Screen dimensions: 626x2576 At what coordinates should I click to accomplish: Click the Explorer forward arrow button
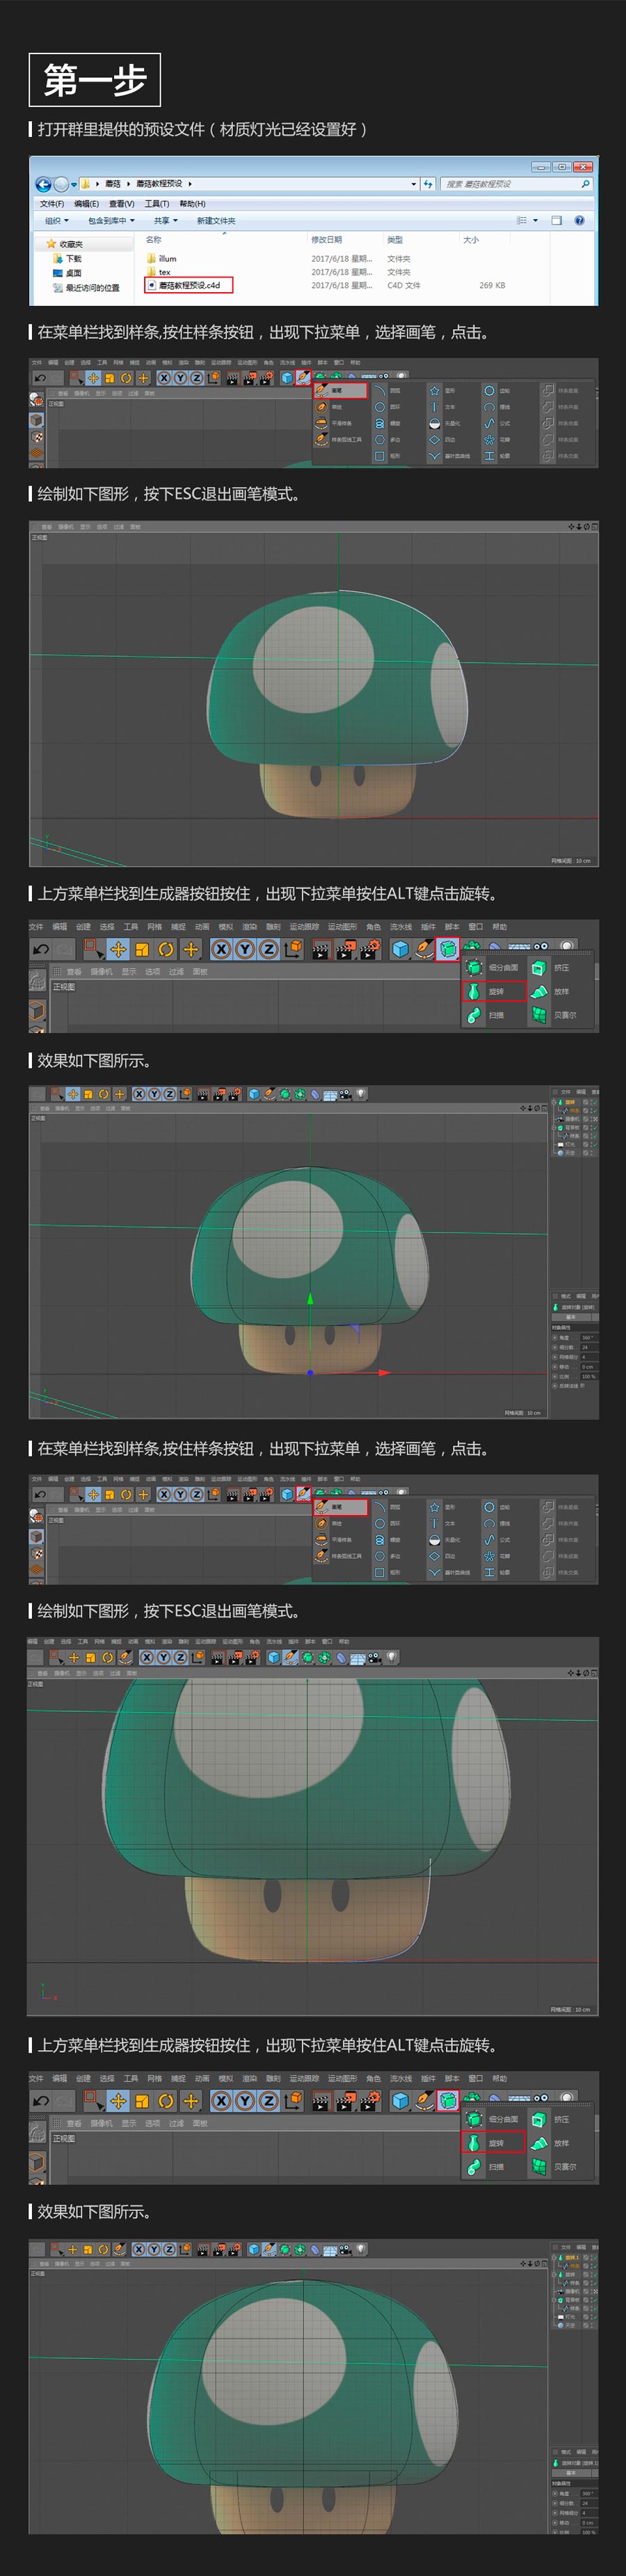62,184
